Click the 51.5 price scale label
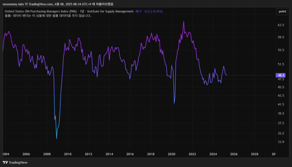Screen dimensions: 292x167 281,64
